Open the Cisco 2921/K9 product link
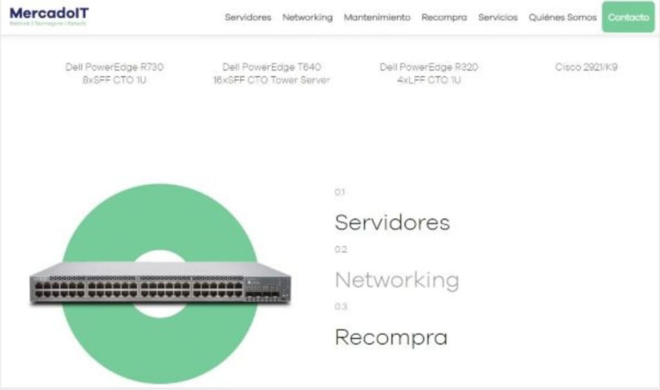The image size is (660, 390). coord(586,67)
